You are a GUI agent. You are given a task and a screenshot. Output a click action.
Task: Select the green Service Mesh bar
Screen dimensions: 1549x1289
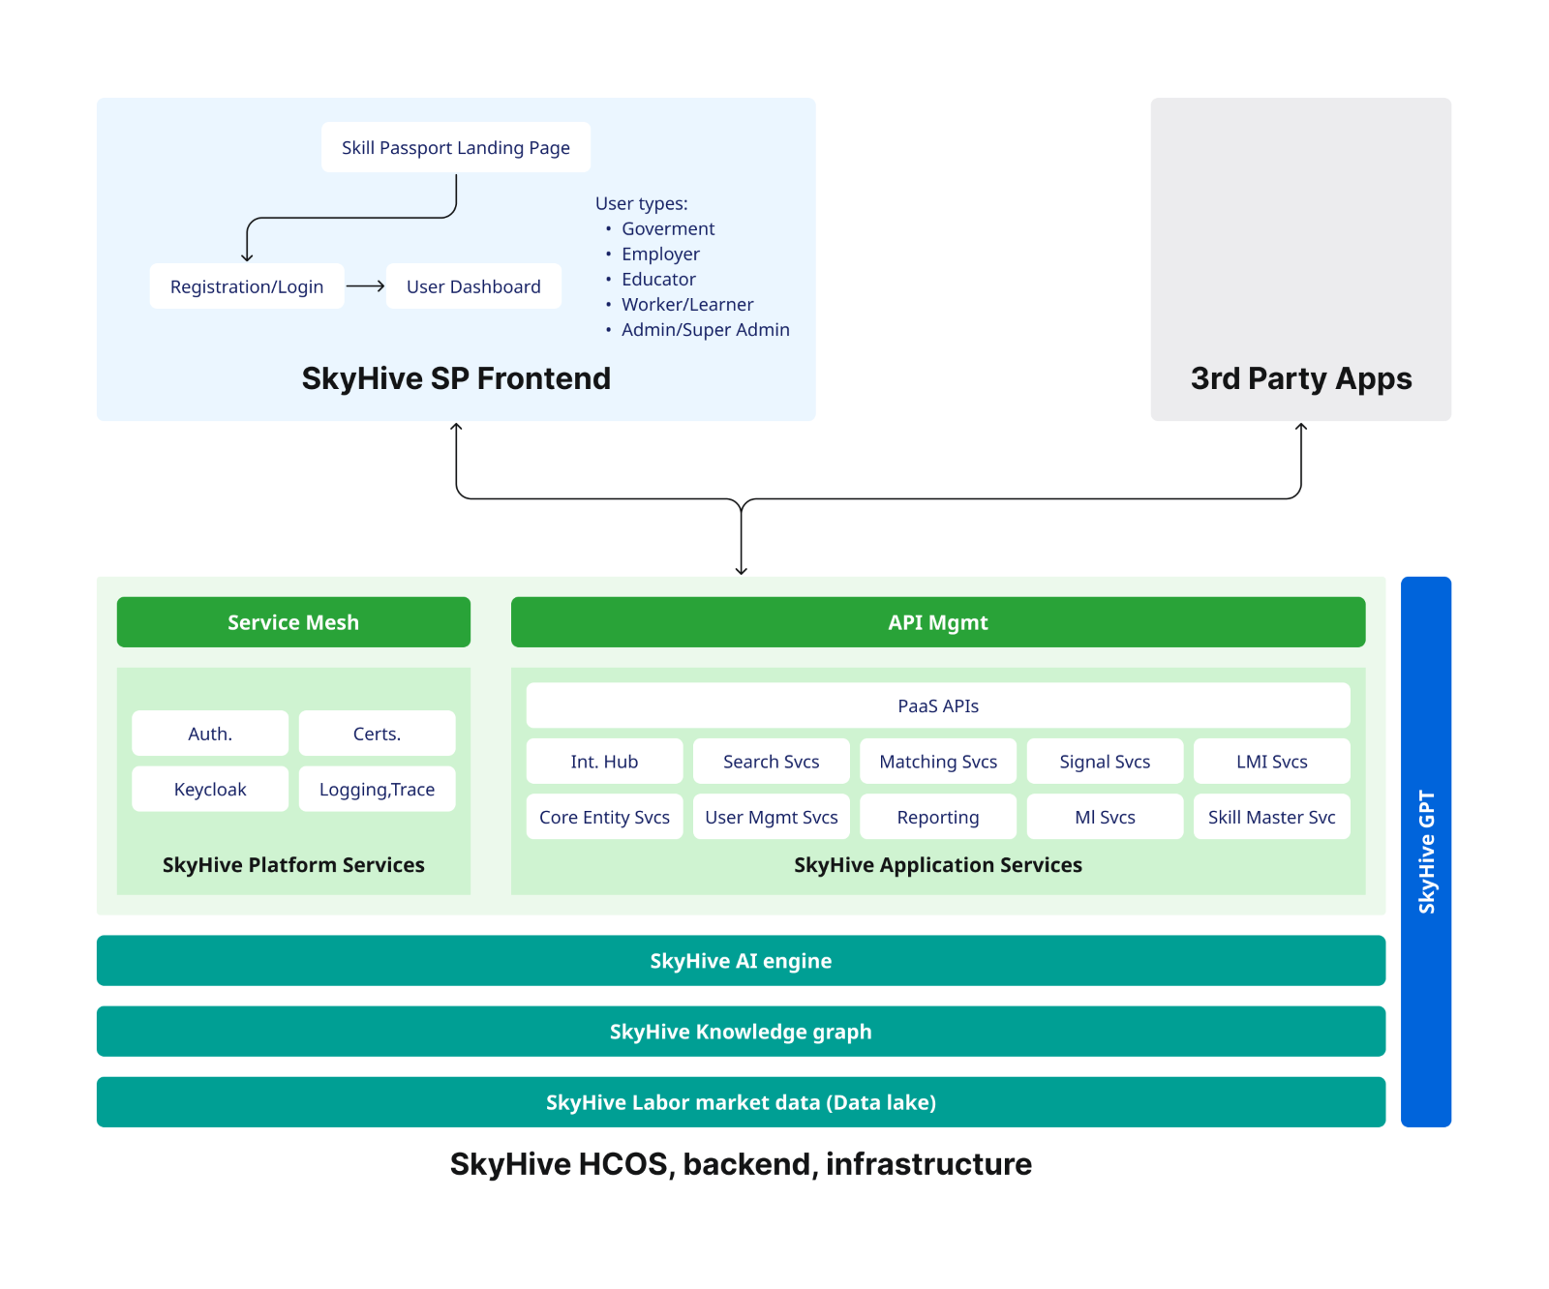293,622
